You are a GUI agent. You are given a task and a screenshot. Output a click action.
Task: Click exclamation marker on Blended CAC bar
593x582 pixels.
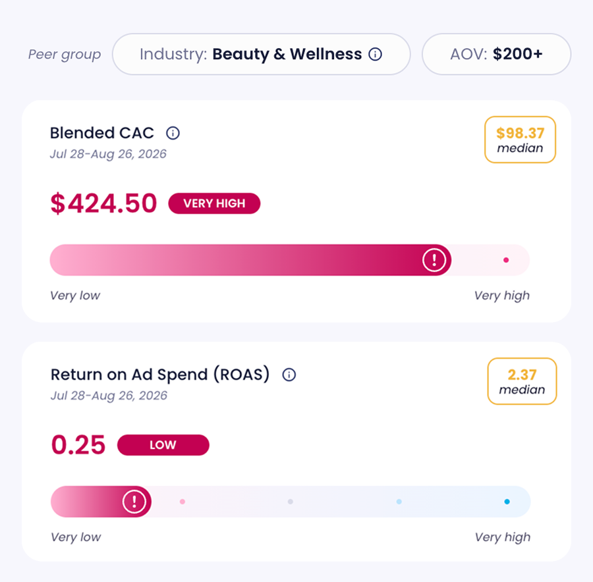pos(434,259)
